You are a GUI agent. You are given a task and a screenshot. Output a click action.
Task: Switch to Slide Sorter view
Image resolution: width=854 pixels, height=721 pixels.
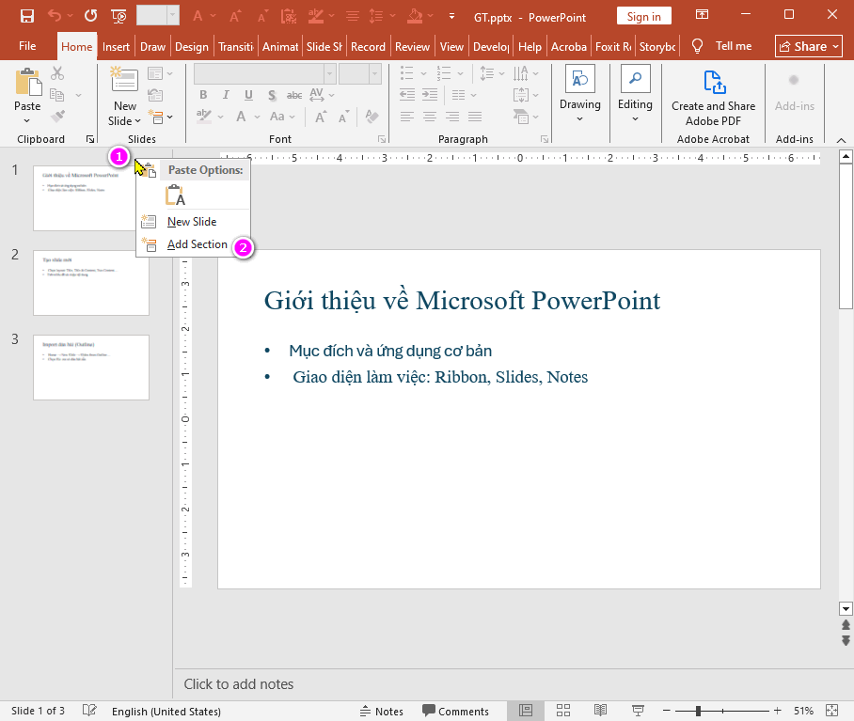[x=563, y=711]
